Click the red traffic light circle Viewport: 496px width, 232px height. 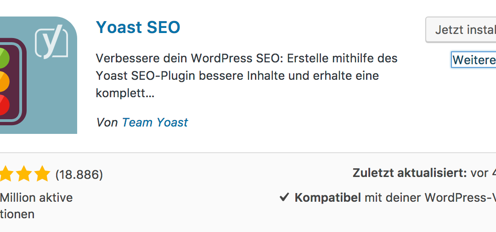click(x=4, y=105)
